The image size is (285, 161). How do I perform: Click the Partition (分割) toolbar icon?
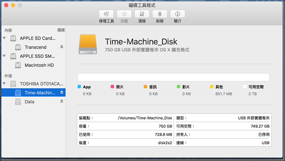pos(124,14)
